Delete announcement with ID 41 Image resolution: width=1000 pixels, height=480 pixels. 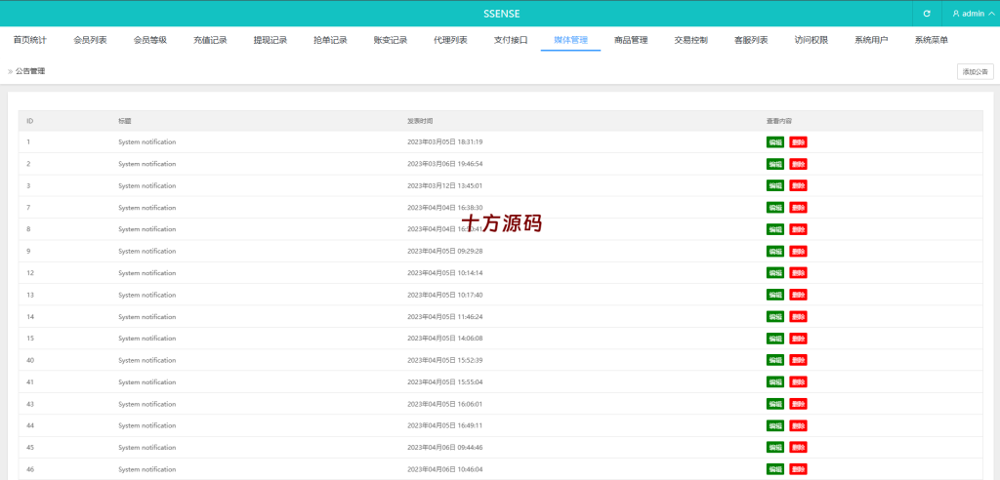tap(798, 381)
